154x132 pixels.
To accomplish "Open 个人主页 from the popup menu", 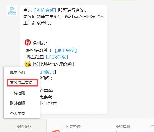I will [17, 113].
